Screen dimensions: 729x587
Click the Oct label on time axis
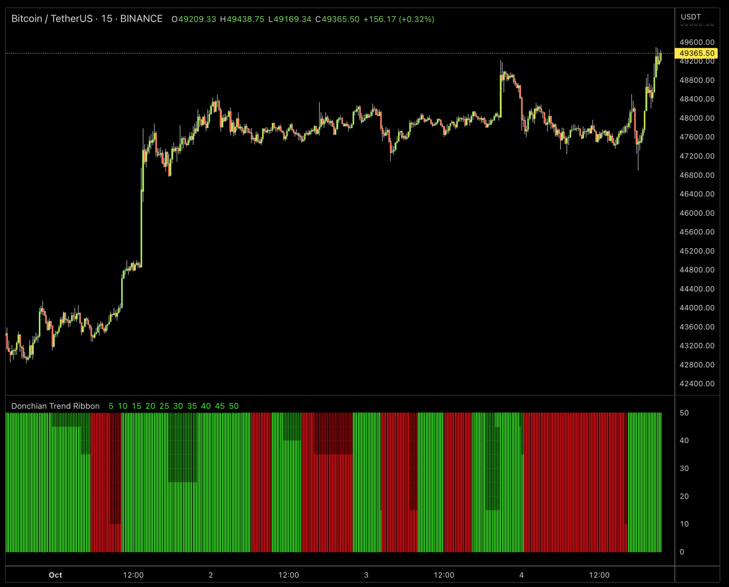[x=55, y=575]
